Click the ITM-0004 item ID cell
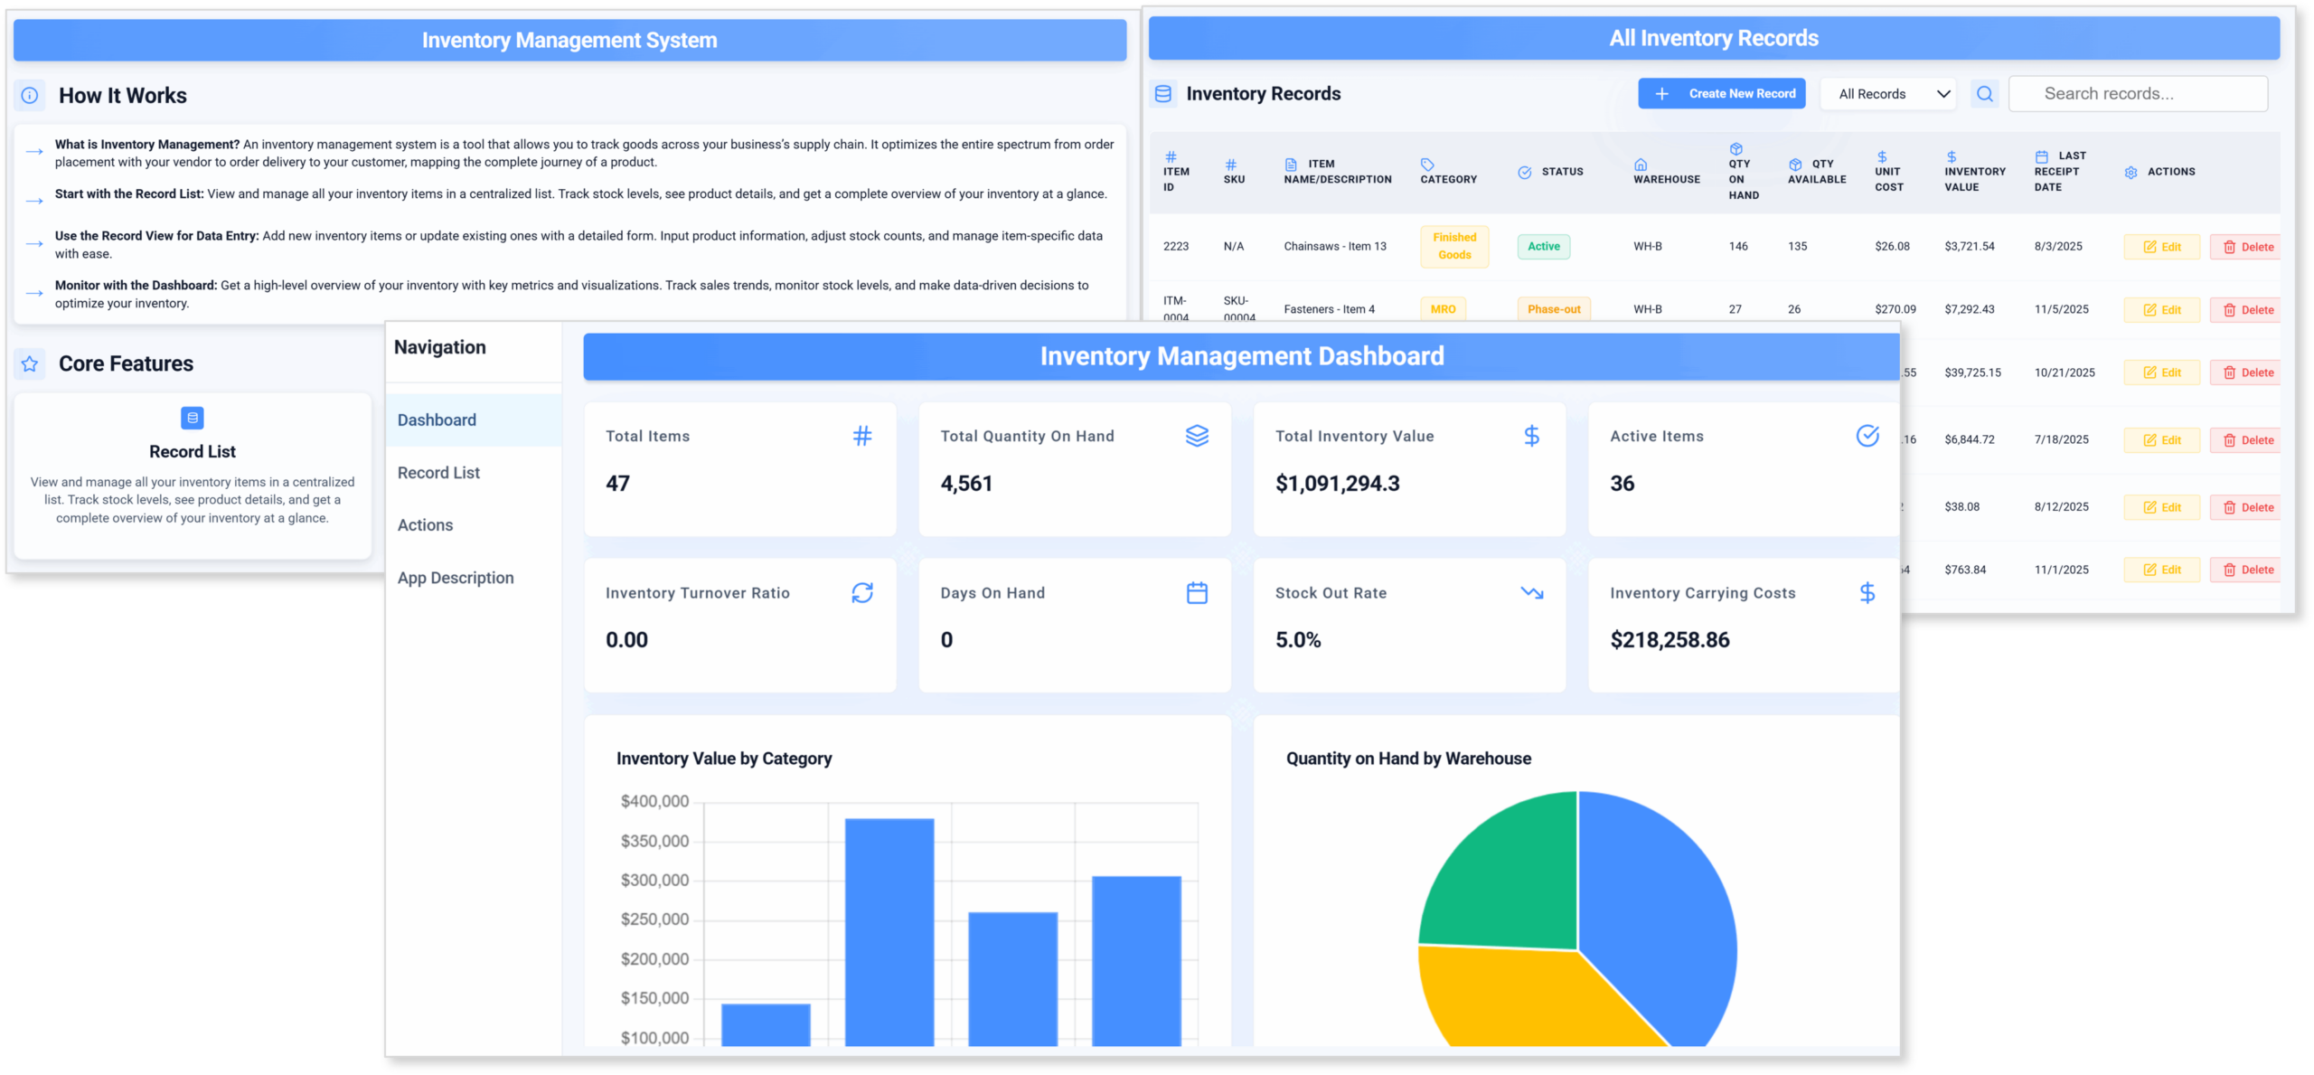The image size is (2314, 1075). (x=1175, y=308)
